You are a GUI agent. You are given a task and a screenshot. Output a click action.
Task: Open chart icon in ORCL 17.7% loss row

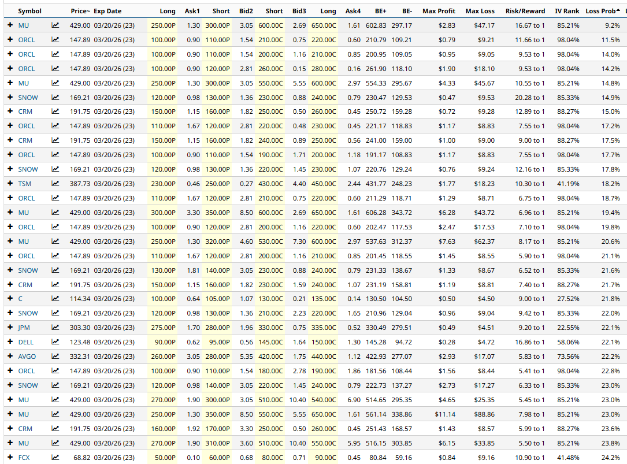[55, 155]
